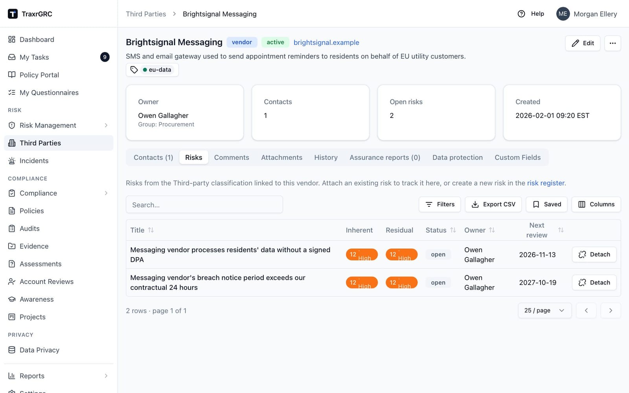Open Incidents page
Screen dimensions: 629x393
59,161
